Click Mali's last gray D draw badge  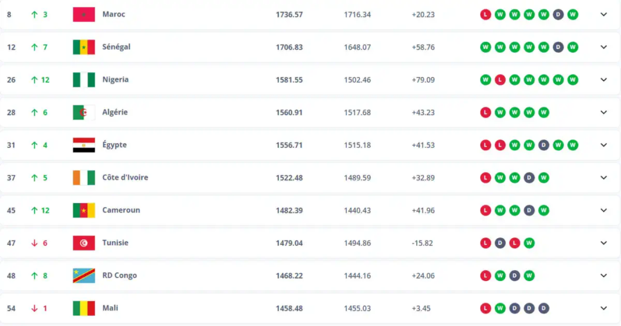pos(544,308)
